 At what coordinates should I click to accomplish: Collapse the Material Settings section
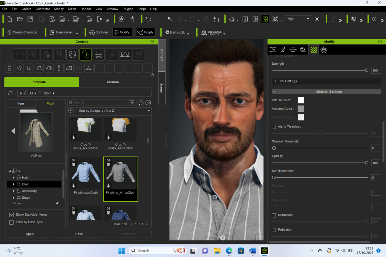(x=274, y=92)
